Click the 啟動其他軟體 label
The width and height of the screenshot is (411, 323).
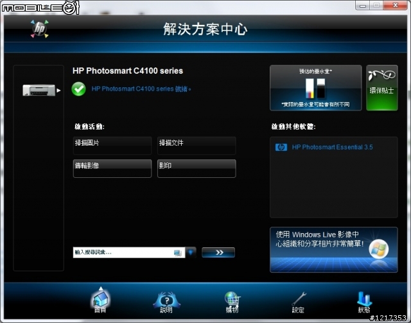293,127
